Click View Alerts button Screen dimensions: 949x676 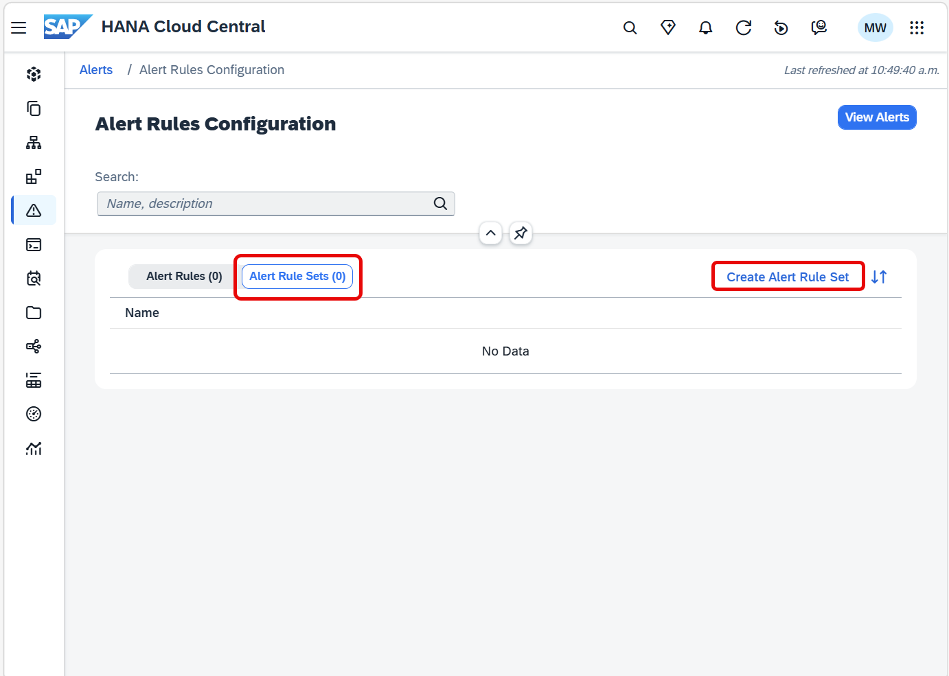877,117
